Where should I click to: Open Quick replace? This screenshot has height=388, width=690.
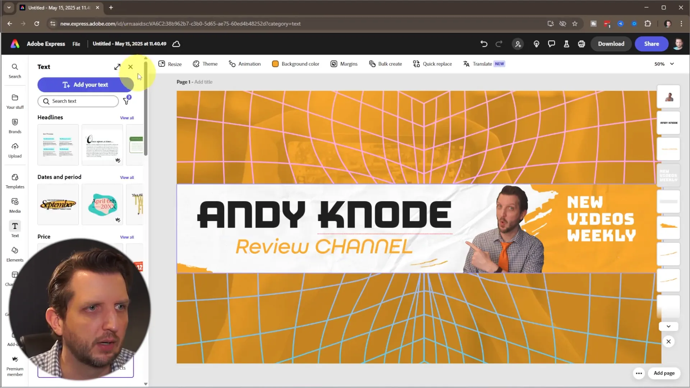point(432,64)
